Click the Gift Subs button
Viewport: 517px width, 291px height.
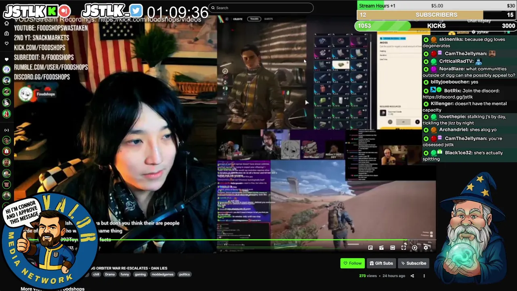[x=381, y=263]
